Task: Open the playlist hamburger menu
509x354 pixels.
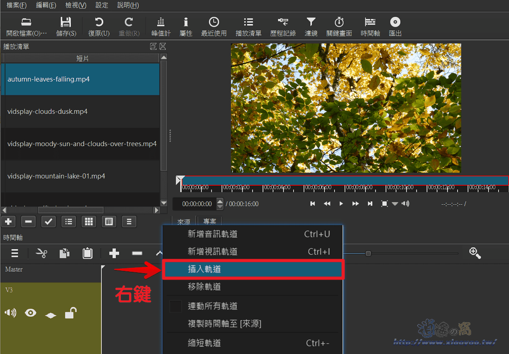Action: tap(129, 222)
